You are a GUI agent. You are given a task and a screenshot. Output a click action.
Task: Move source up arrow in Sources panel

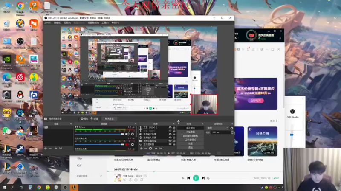click(x=156, y=148)
